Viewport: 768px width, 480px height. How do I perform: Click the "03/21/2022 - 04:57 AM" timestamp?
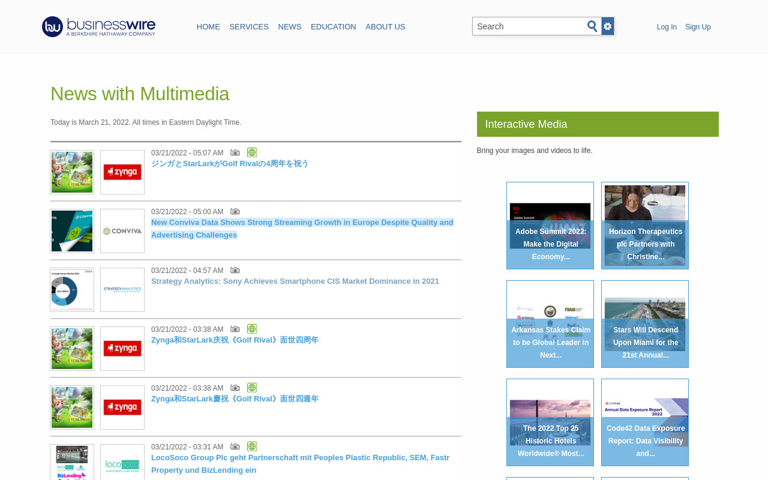[x=187, y=271]
